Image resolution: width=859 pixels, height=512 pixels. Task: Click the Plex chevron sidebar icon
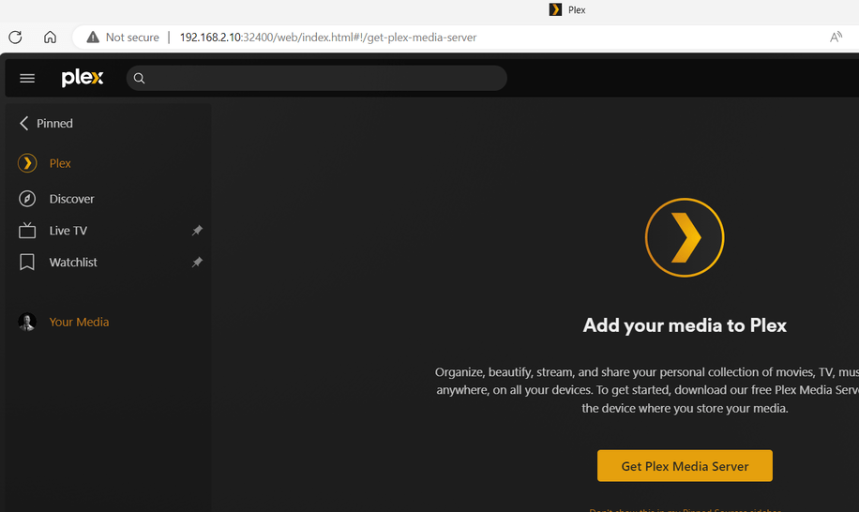pos(27,163)
